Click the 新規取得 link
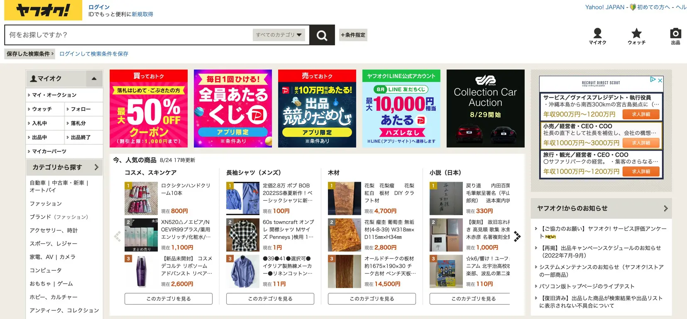The width and height of the screenshot is (687, 319). (142, 14)
